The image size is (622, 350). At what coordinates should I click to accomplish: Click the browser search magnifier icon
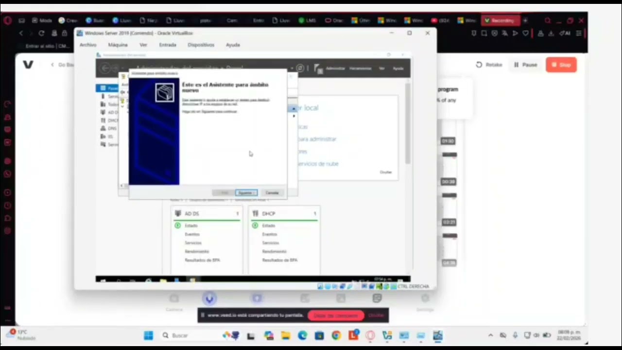pyautogui.click(x=548, y=20)
